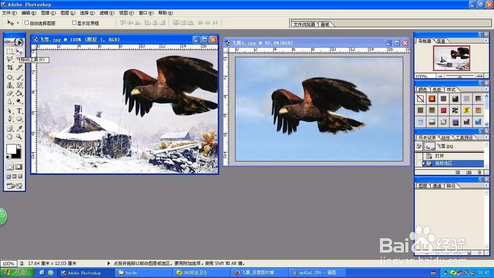Switch to the 画图 taskbar window

[x=316, y=273]
